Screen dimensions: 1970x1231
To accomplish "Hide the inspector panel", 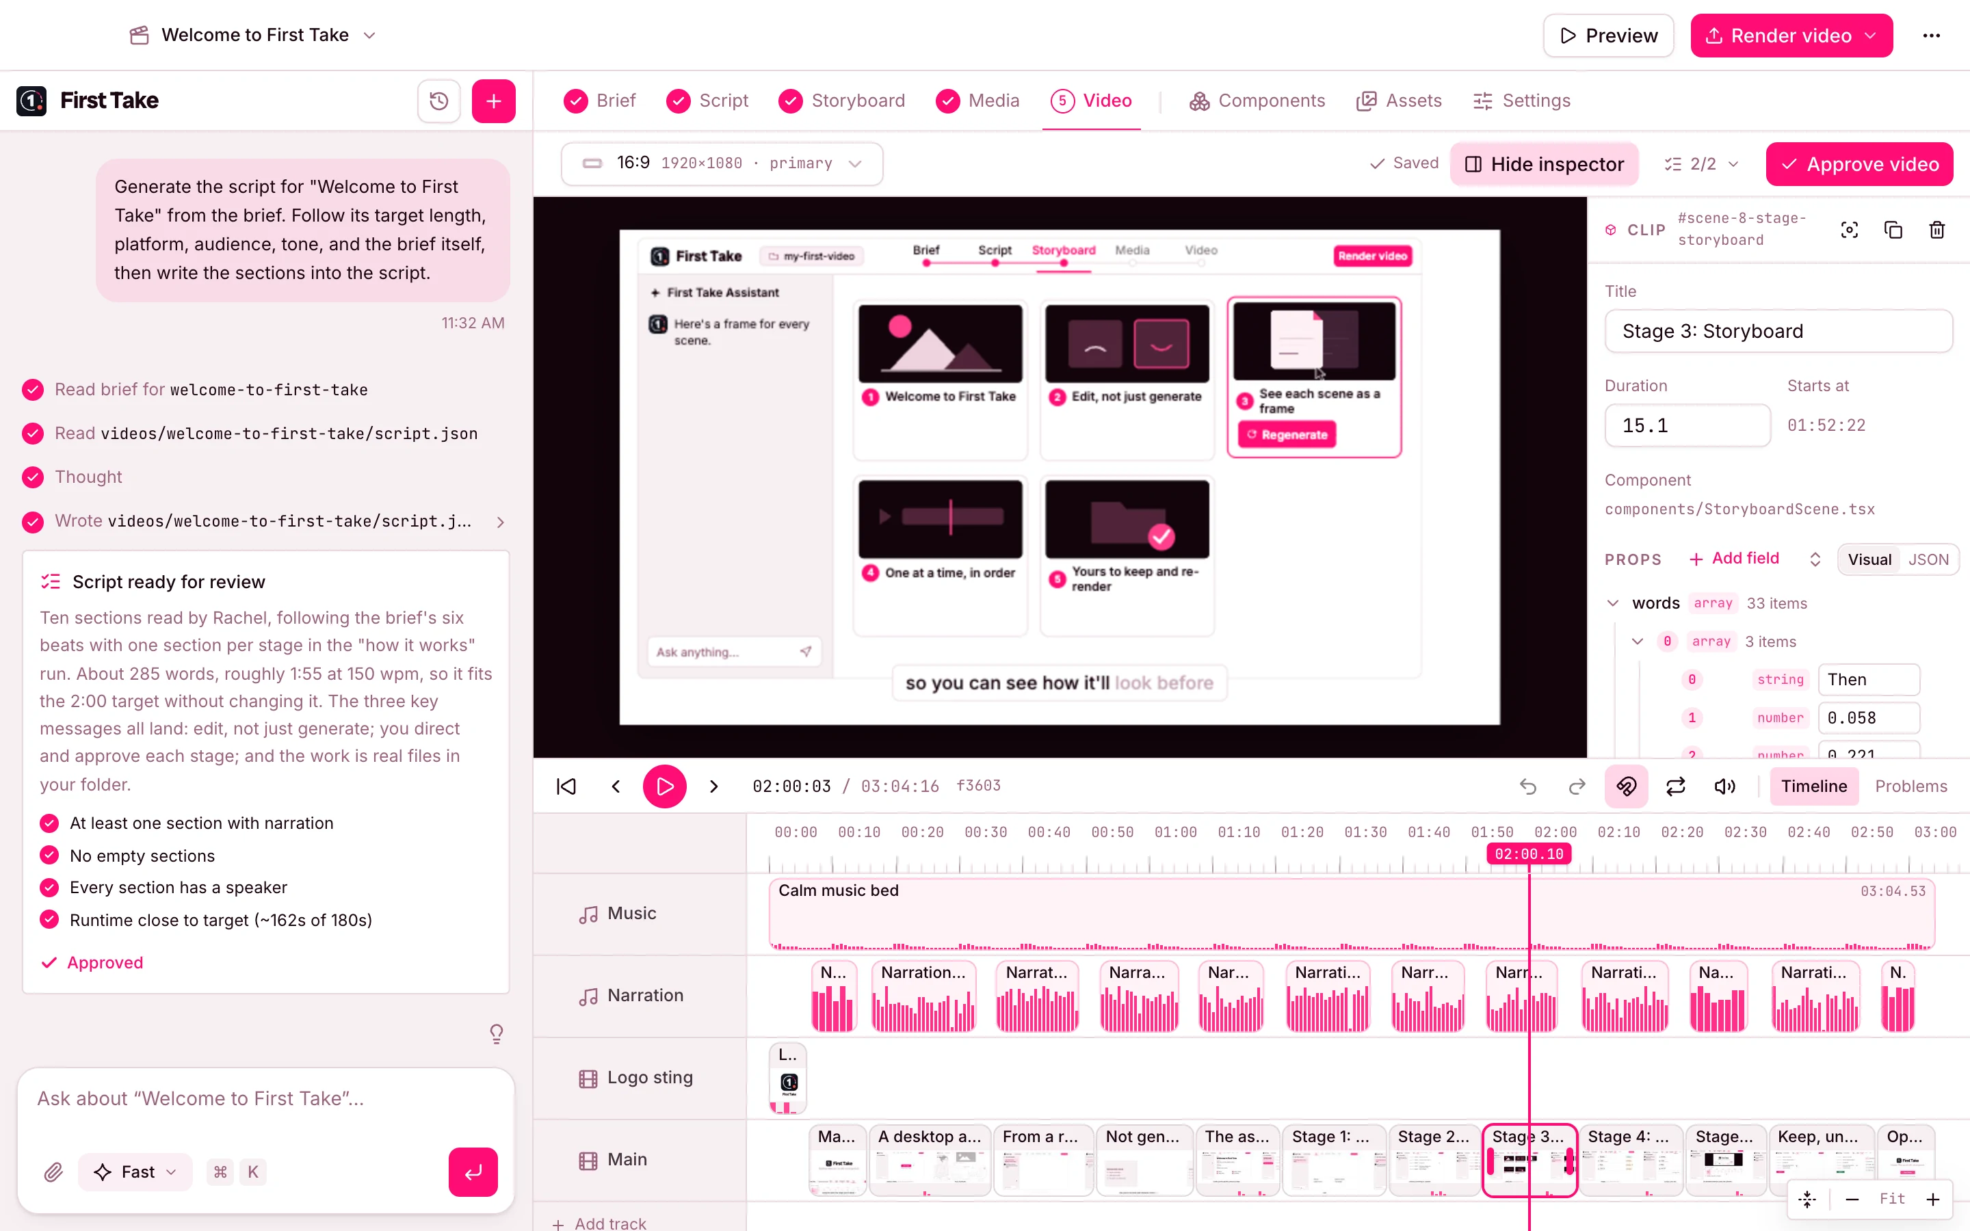I will click(x=1545, y=164).
